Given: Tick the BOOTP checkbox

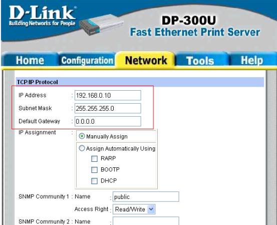Looking at the screenshot, I should coord(94,170).
